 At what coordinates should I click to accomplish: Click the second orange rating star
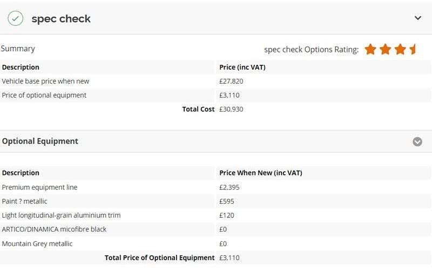pos(385,50)
